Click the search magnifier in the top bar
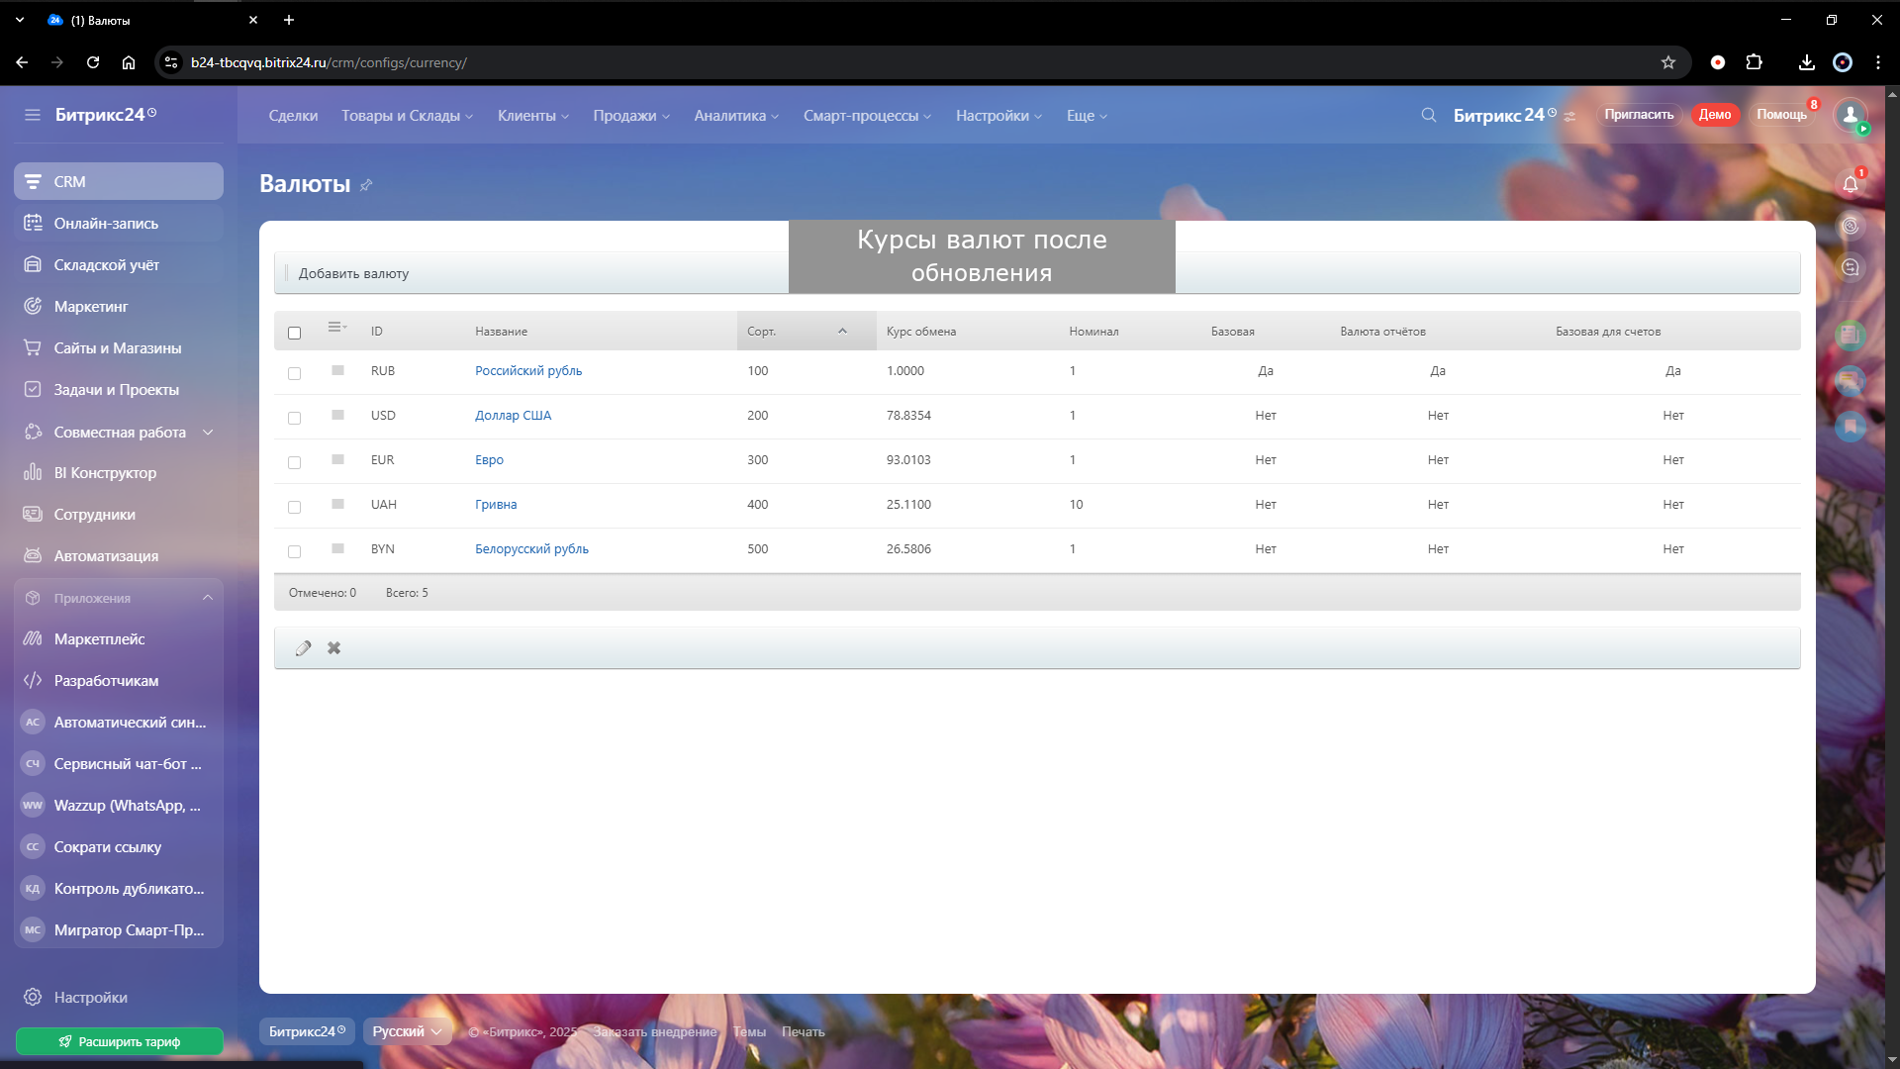 pos(1428,115)
